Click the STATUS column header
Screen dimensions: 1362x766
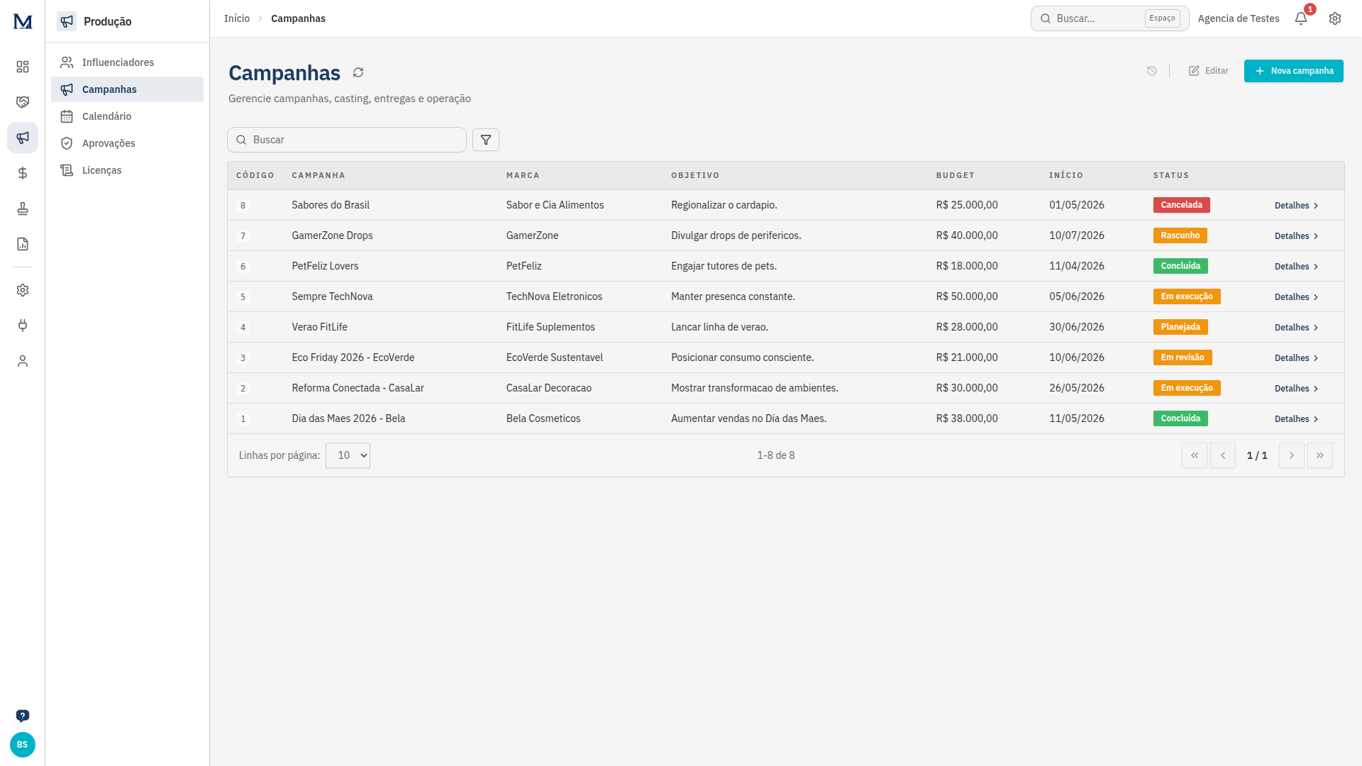pos(1170,175)
